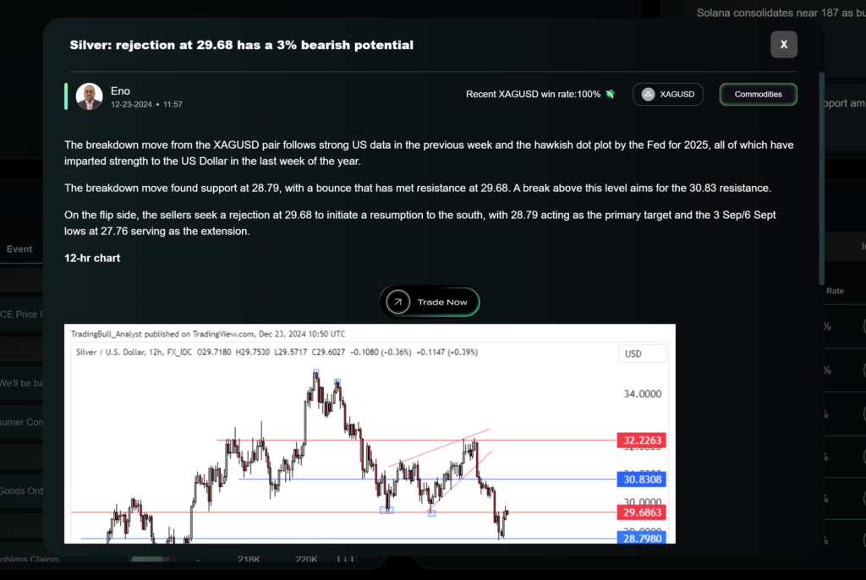Click the blue 30.8308 price label
This screenshot has width=866, height=580.
click(x=640, y=479)
